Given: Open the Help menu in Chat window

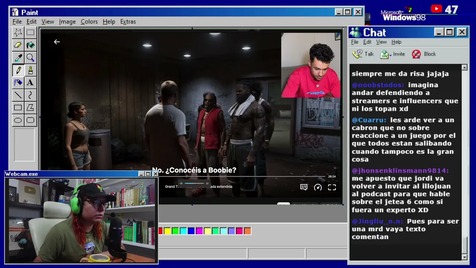Looking at the screenshot, I should [396, 42].
